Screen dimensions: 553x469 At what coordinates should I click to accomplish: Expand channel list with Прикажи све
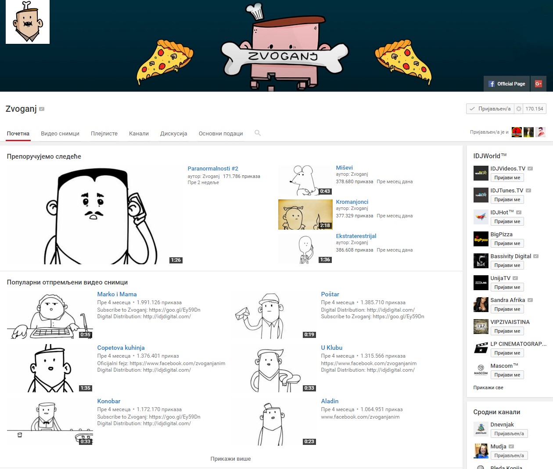(488, 387)
